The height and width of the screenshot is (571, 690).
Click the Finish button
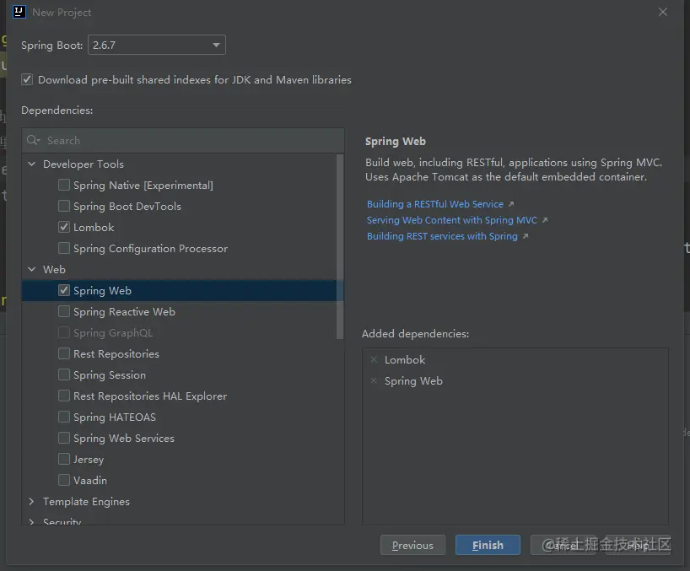[488, 546]
